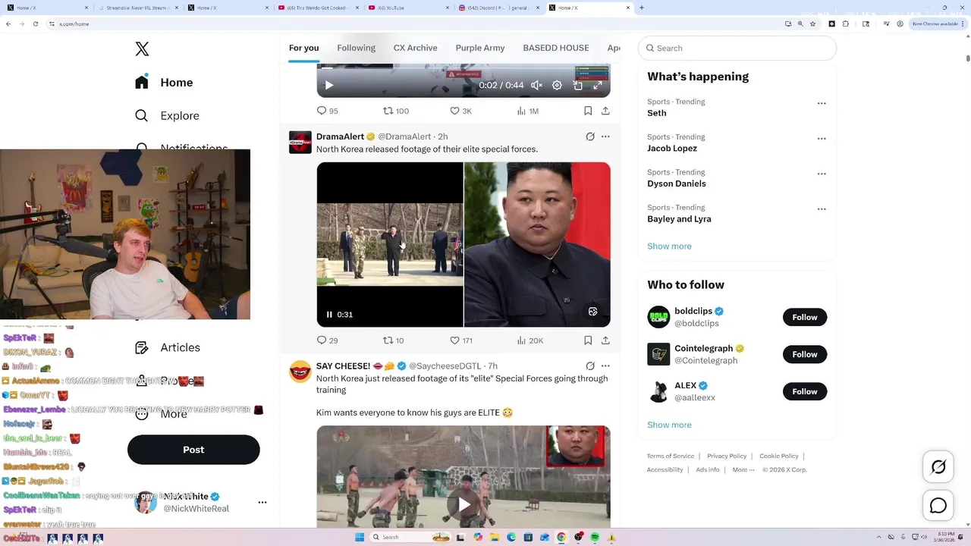Open the three-dot menu on DramaAlert post
The height and width of the screenshot is (546, 971).
(x=605, y=136)
